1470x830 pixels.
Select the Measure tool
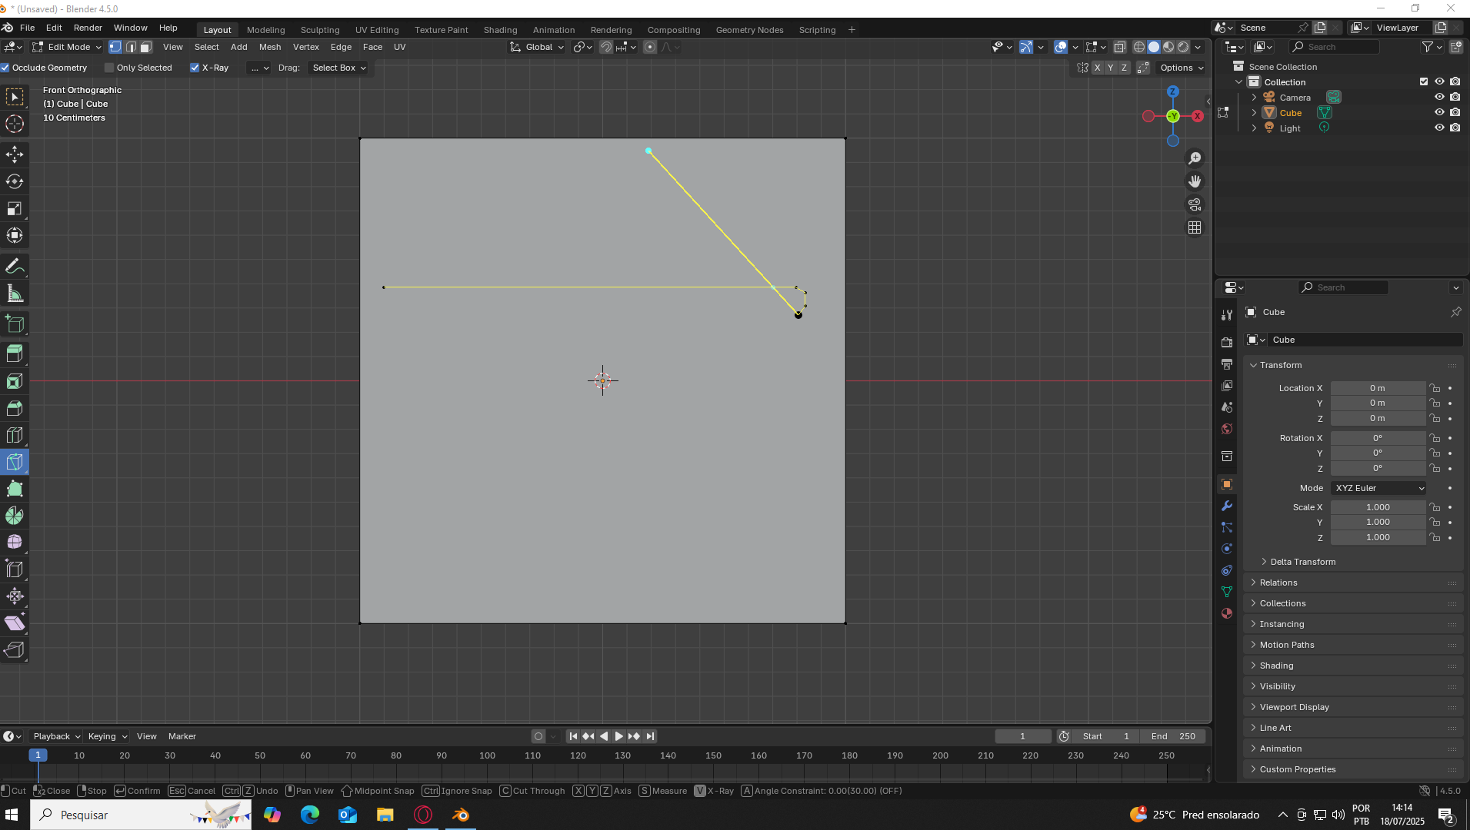click(15, 294)
